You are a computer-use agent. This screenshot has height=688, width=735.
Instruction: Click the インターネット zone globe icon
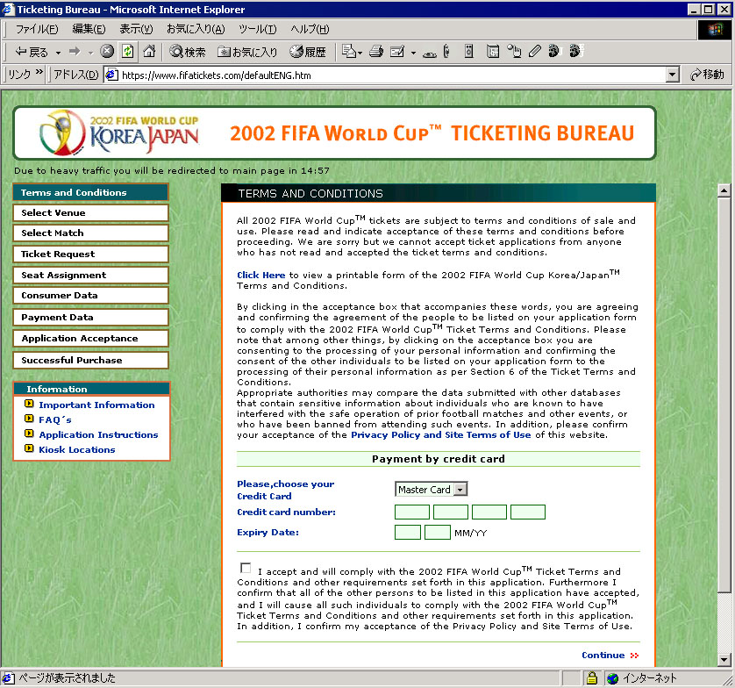(613, 678)
